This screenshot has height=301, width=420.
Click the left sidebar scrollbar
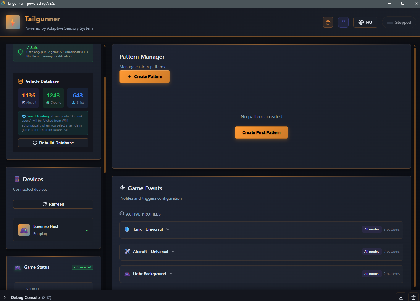pyautogui.click(x=105, y=125)
